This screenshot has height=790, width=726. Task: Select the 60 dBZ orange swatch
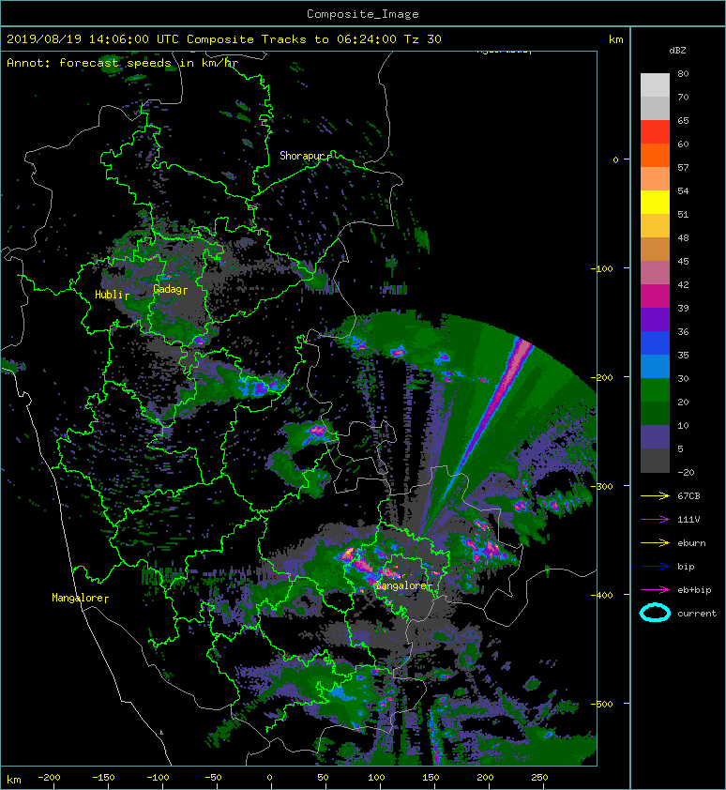click(x=655, y=155)
